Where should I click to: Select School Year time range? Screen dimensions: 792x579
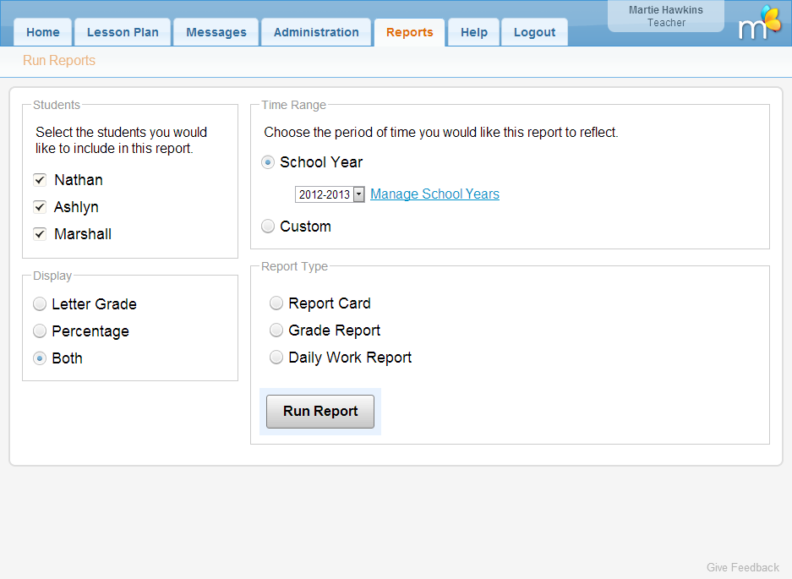[268, 162]
